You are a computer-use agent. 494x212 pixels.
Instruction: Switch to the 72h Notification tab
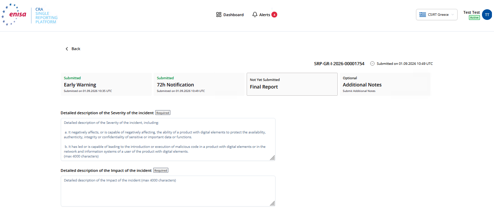199,84
